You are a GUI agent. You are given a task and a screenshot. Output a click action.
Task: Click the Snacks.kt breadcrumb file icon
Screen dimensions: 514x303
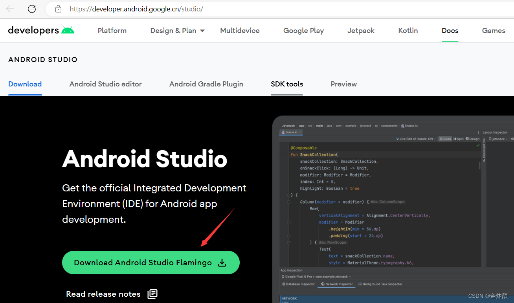click(402, 126)
